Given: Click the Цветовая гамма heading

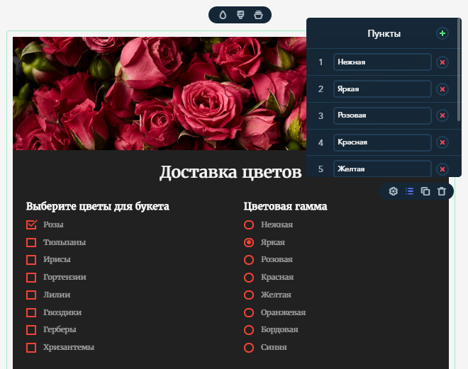Looking at the screenshot, I should pyautogui.click(x=285, y=206).
